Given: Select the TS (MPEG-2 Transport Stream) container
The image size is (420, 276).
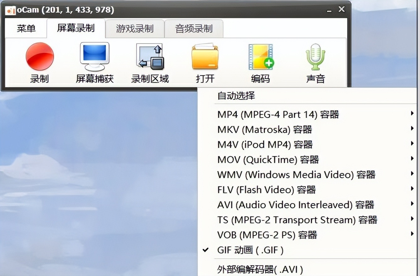Looking at the screenshot, I should click(298, 220).
